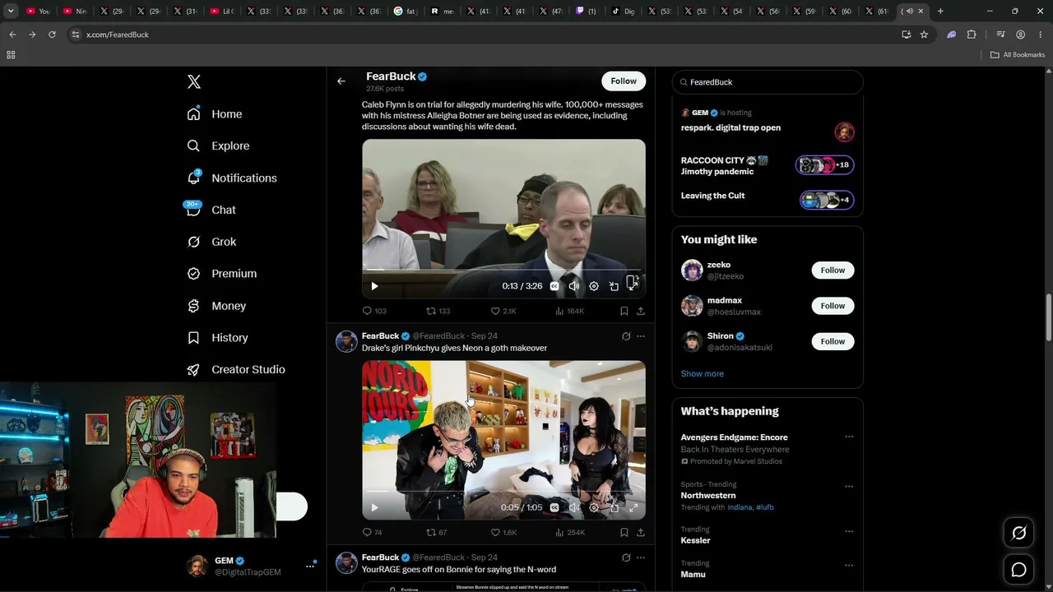Reply to the Caleb Flynn post

(374, 311)
